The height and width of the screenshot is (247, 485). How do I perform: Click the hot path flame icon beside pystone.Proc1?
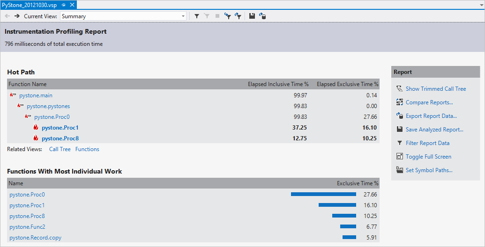click(x=36, y=128)
